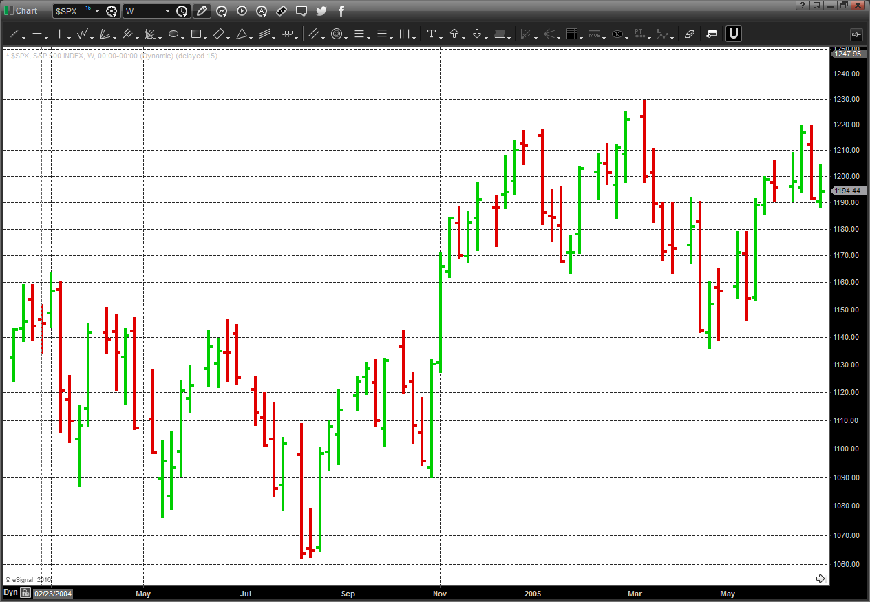Image resolution: width=870 pixels, height=602 pixels.
Task: Pick the ellipse drawing tool
Action: 173,34
